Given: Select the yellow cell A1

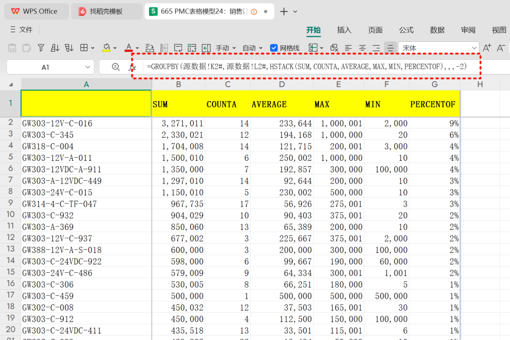Looking at the screenshot, I should (x=86, y=104).
